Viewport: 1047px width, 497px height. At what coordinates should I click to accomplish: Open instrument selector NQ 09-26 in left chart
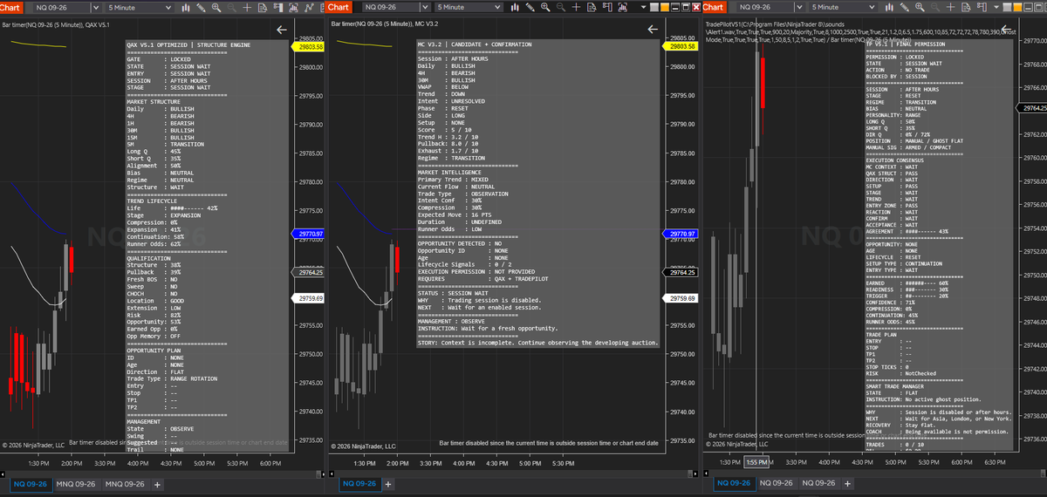pos(67,8)
